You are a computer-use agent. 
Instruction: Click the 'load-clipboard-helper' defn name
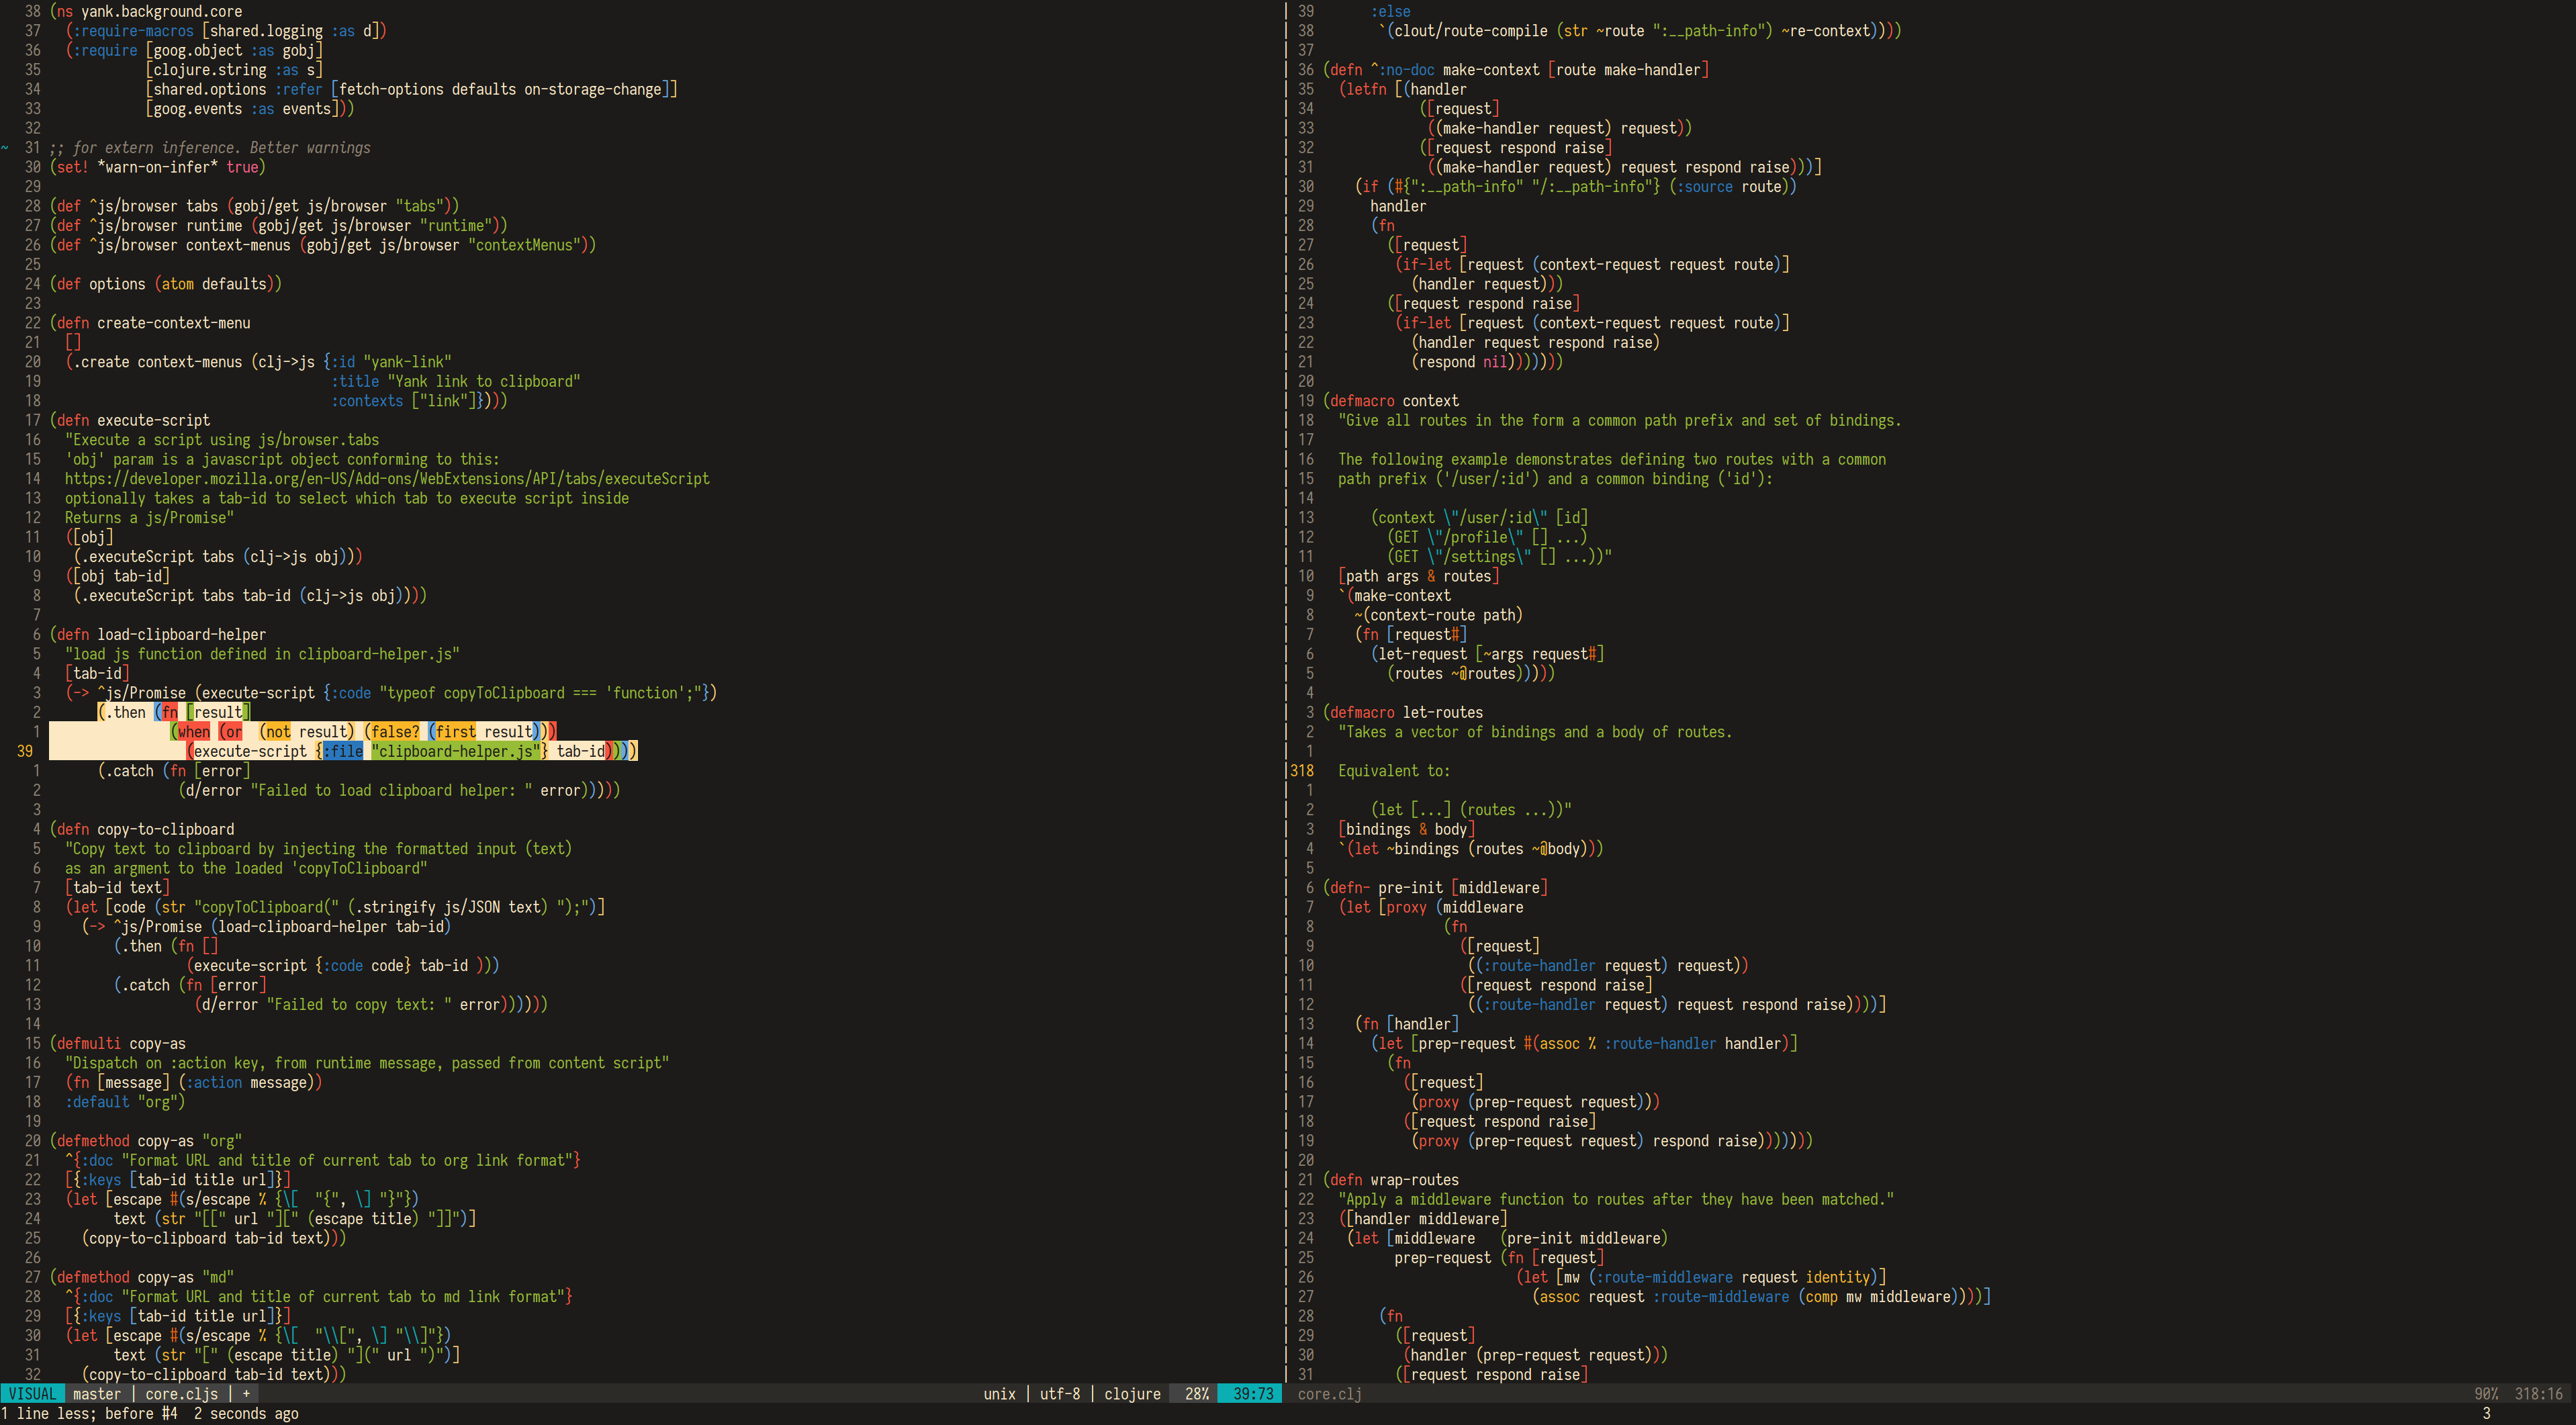click(181, 635)
